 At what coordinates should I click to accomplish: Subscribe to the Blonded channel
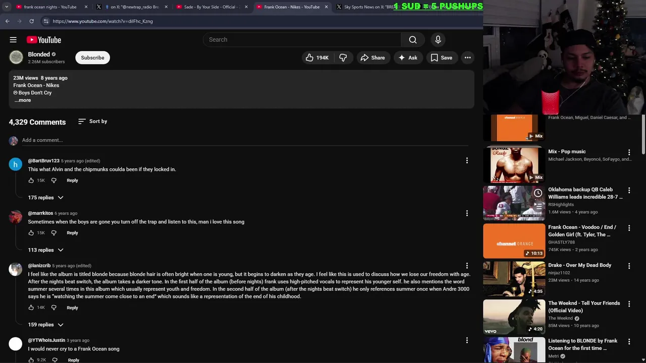click(x=93, y=57)
